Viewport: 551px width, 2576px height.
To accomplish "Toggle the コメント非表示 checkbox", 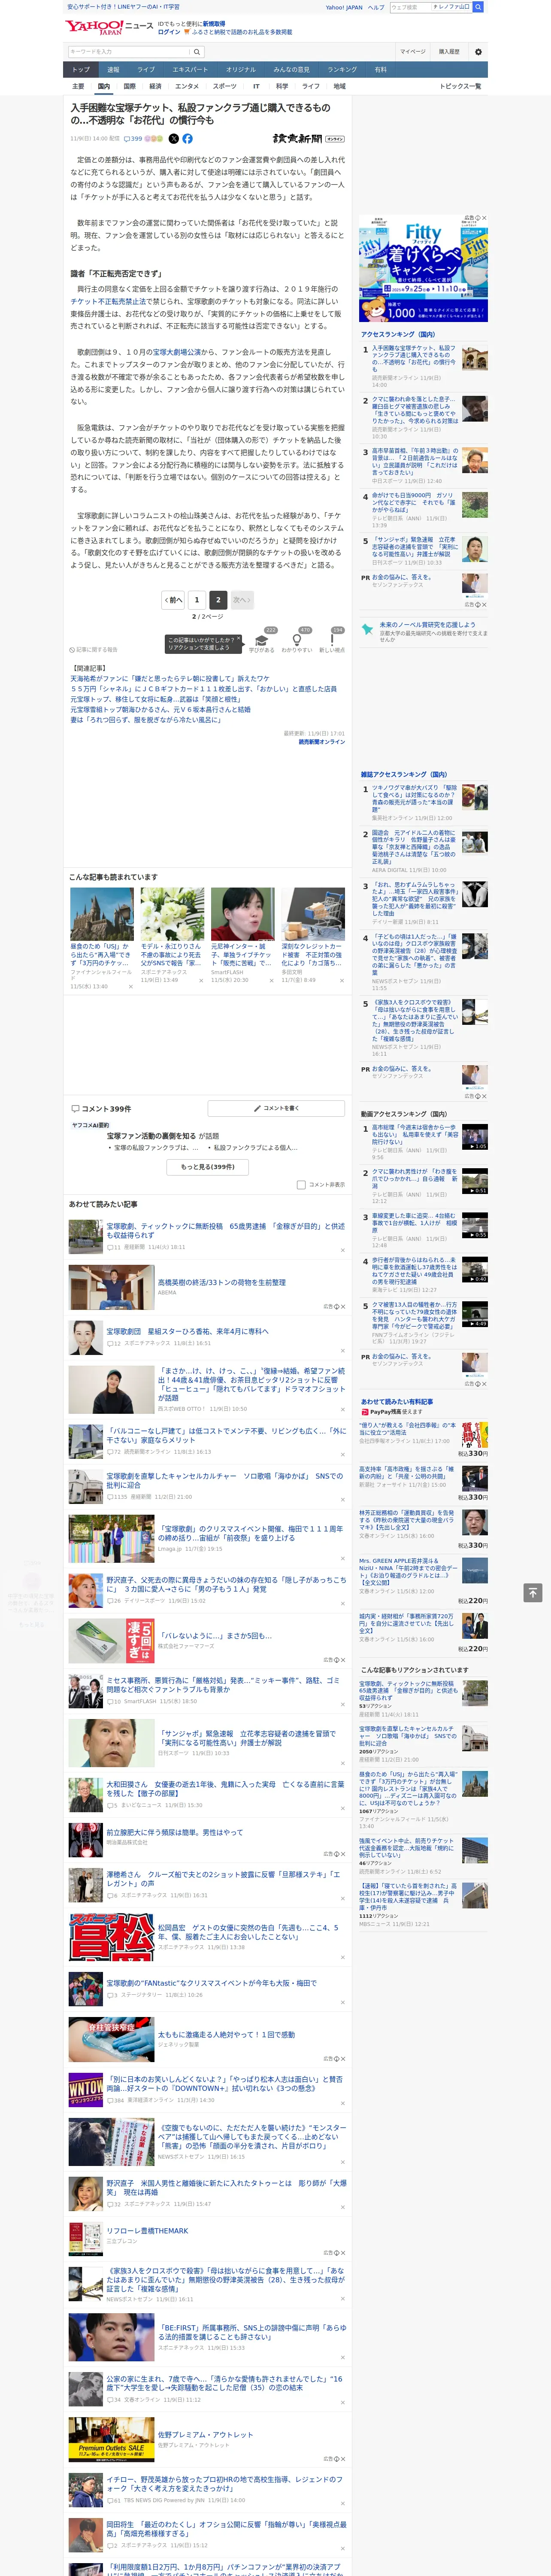I will coord(301,1184).
